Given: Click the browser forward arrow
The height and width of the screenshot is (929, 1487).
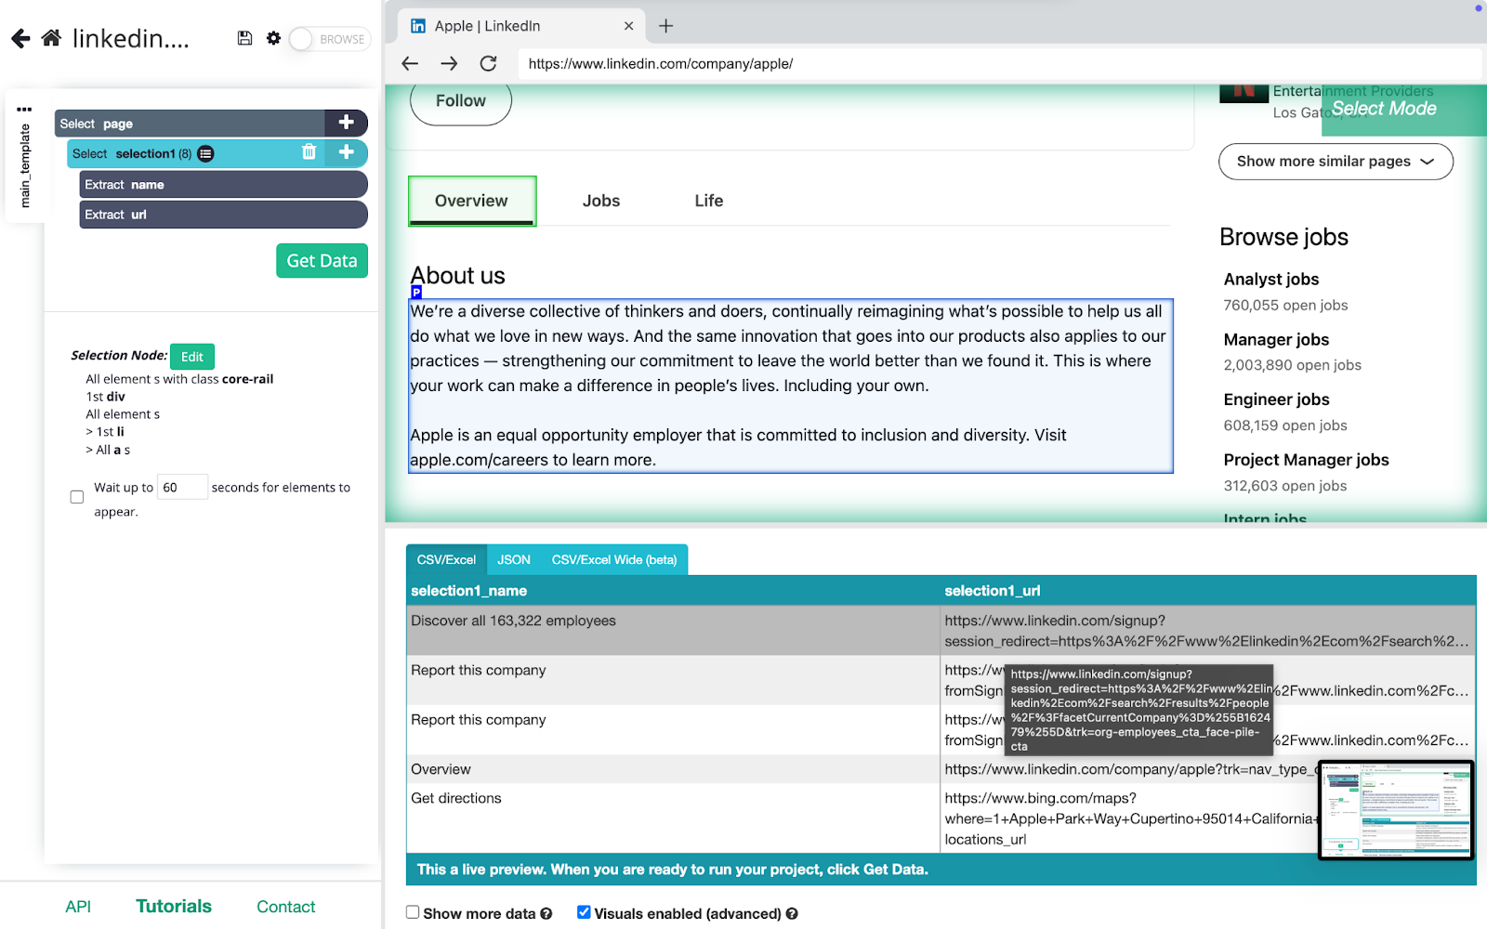Looking at the screenshot, I should click(x=449, y=63).
